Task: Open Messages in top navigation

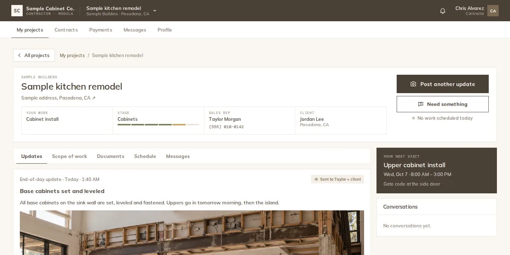Action: coord(135,30)
